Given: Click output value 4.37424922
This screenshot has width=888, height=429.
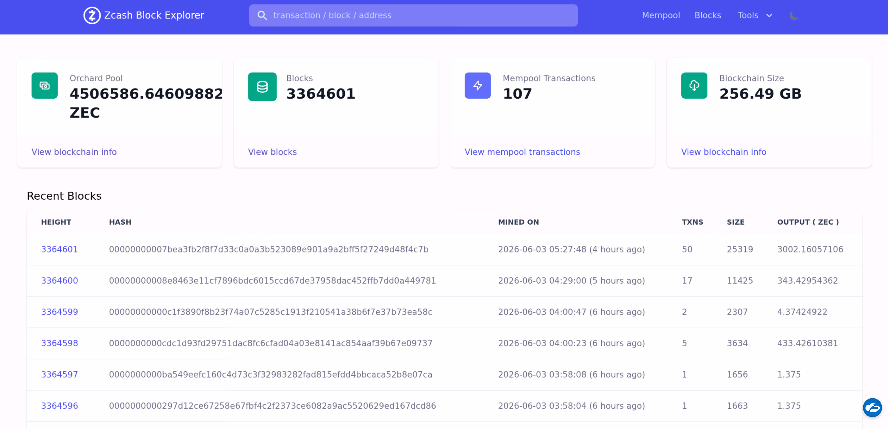Looking at the screenshot, I should click(802, 312).
